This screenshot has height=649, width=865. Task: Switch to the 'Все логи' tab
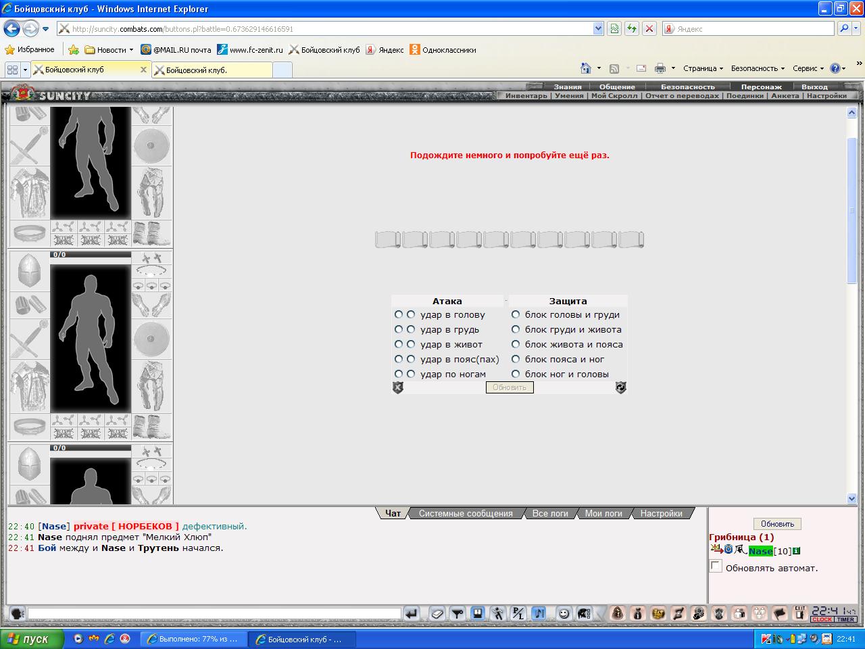[550, 514]
